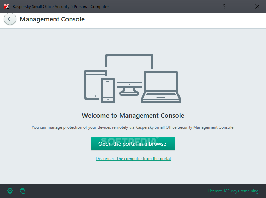
Task: Disconnect the computer from the portal
Action: pyautogui.click(x=133, y=159)
